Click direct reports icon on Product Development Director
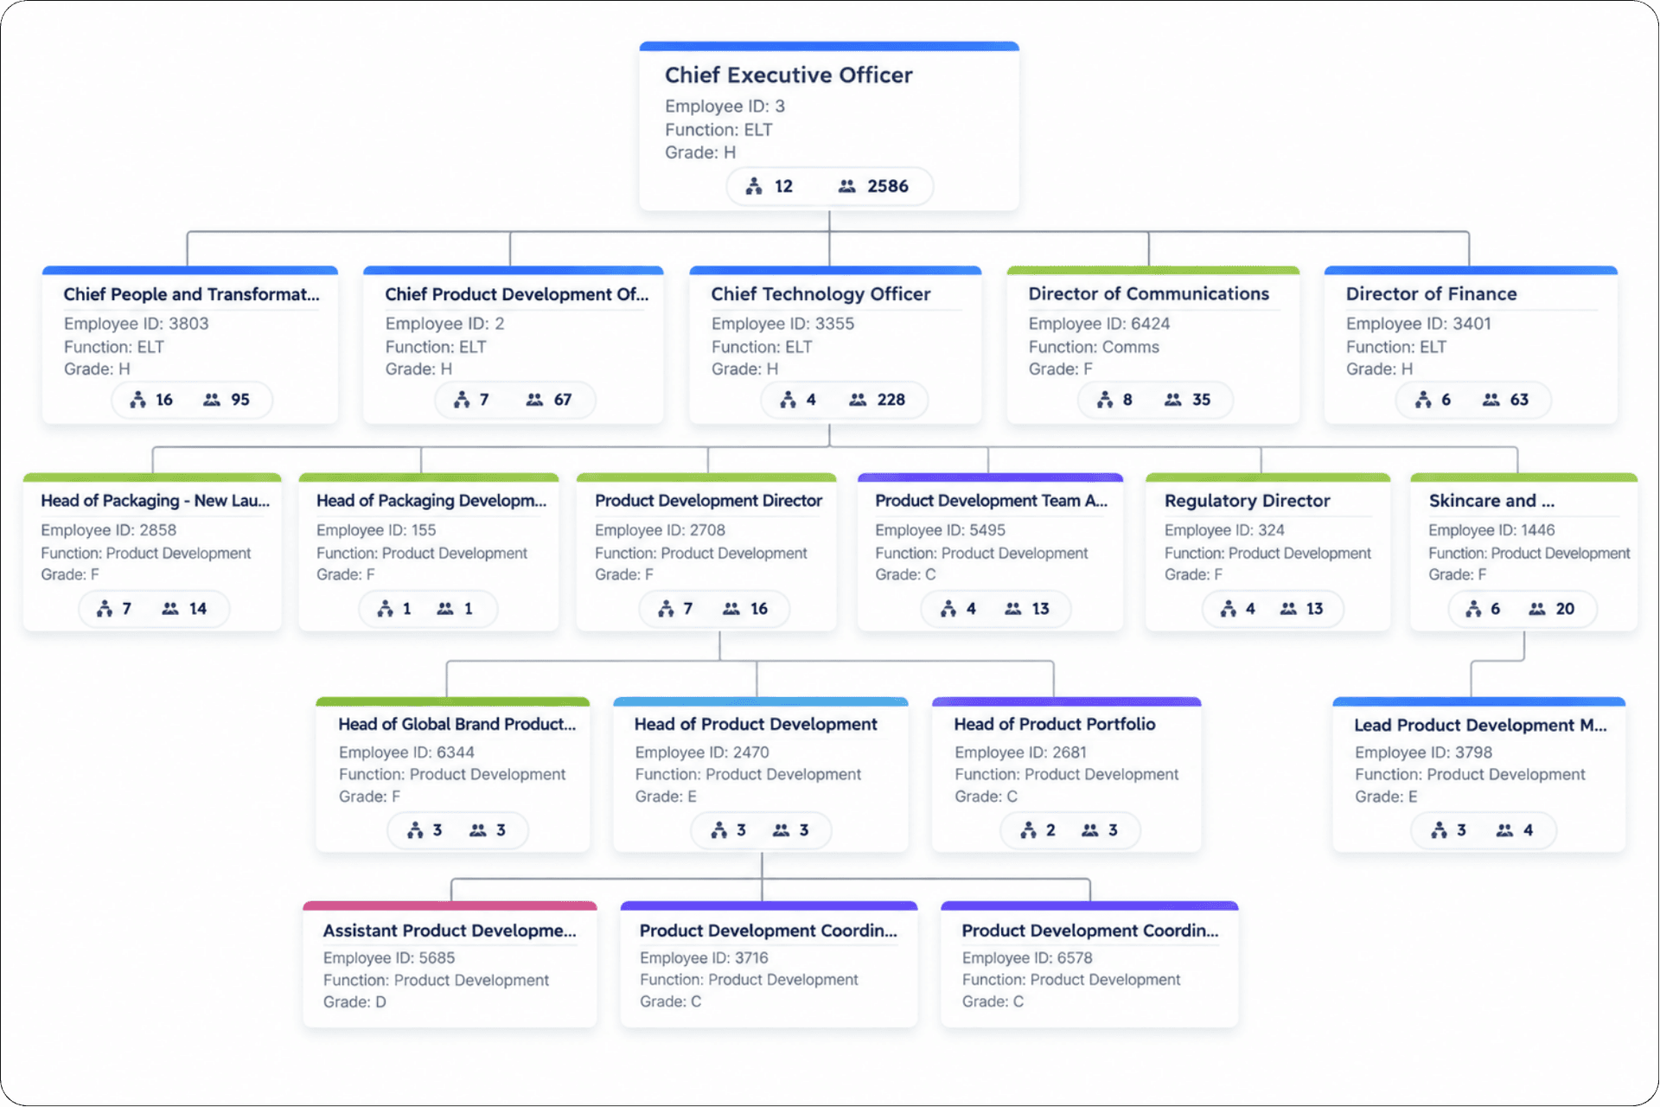The width and height of the screenshot is (1660, 1107). tap(666, 609)
